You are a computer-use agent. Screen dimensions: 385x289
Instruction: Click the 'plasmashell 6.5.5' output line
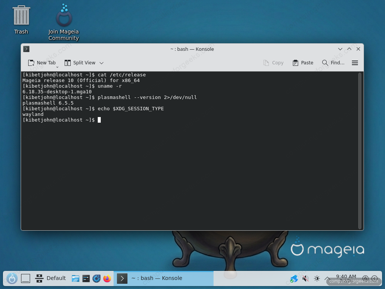tap(48, 103)
